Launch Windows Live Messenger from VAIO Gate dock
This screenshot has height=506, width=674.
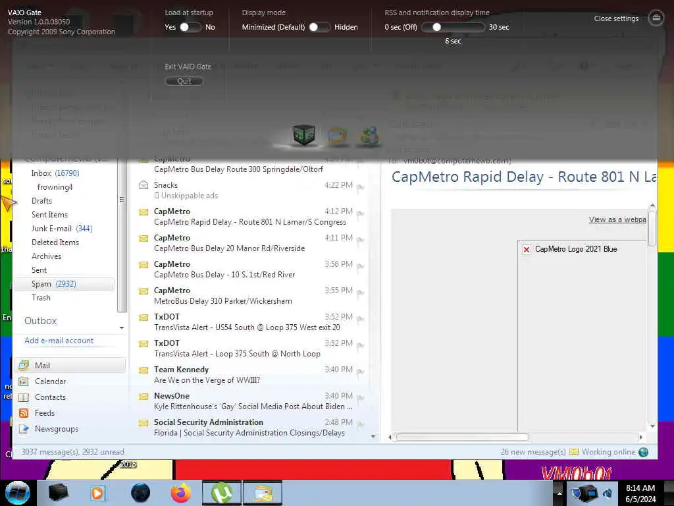pyautogui.click(x=369, y=136)
